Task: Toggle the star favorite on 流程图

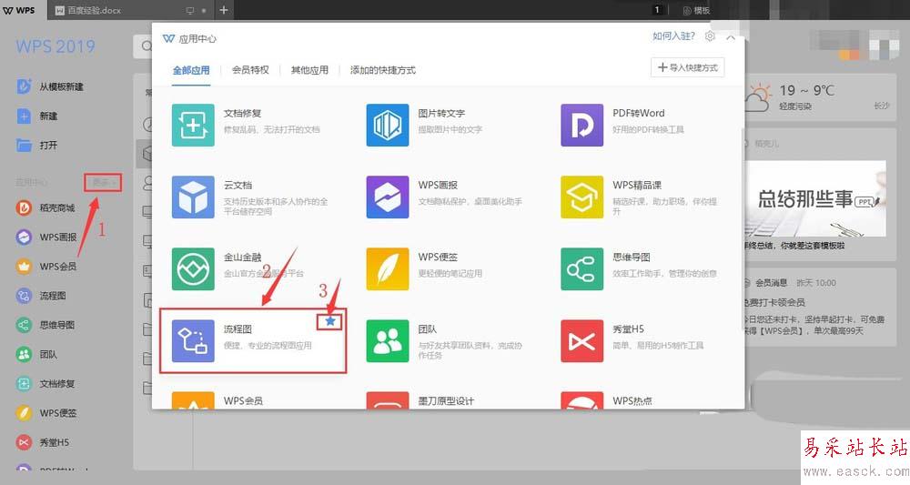Action: pos(330,321)
